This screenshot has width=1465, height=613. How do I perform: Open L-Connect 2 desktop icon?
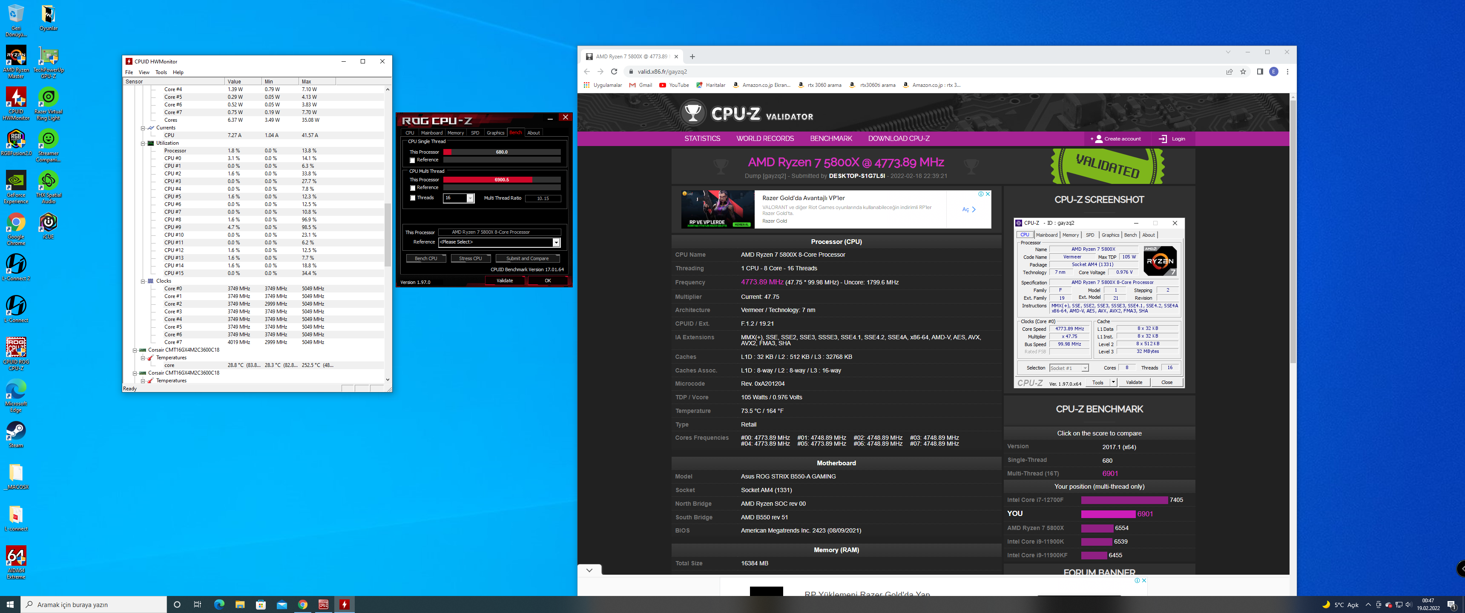[x=16, y=267]
